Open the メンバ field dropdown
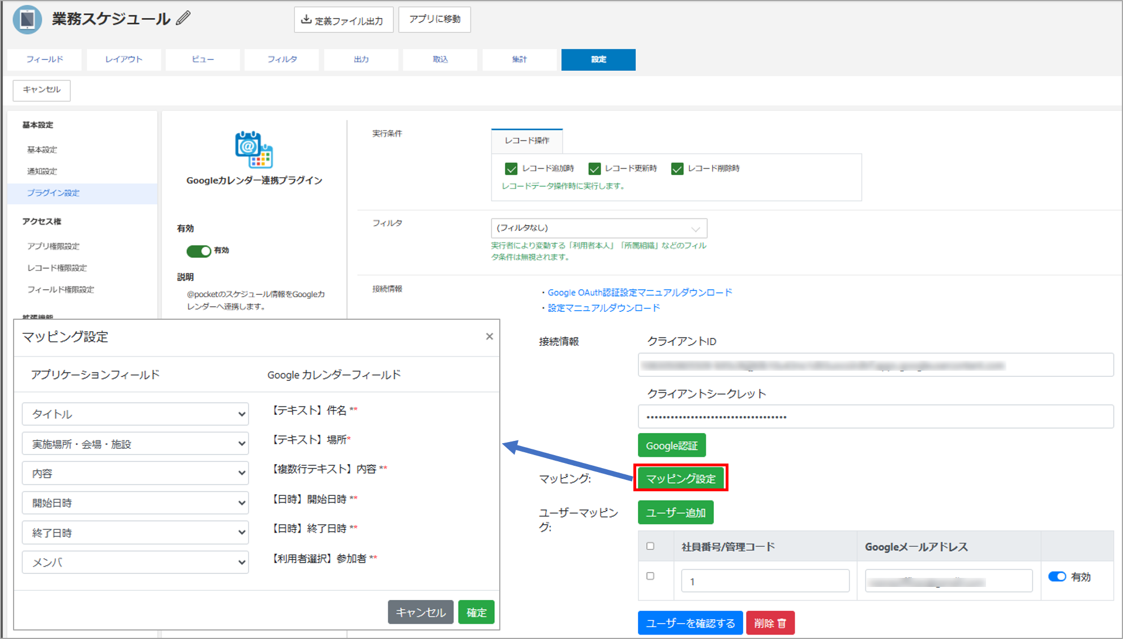1123x639 pixels. point(135,562)
